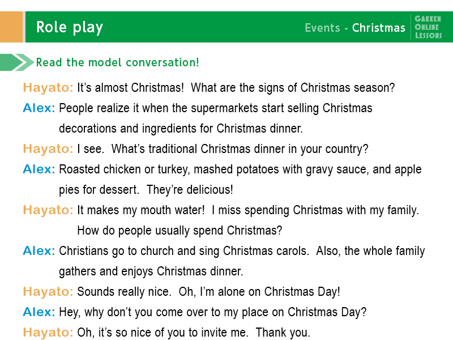Click the orange block in header
The height and width of the screenshot is (340, 453).
coord(11,27)
